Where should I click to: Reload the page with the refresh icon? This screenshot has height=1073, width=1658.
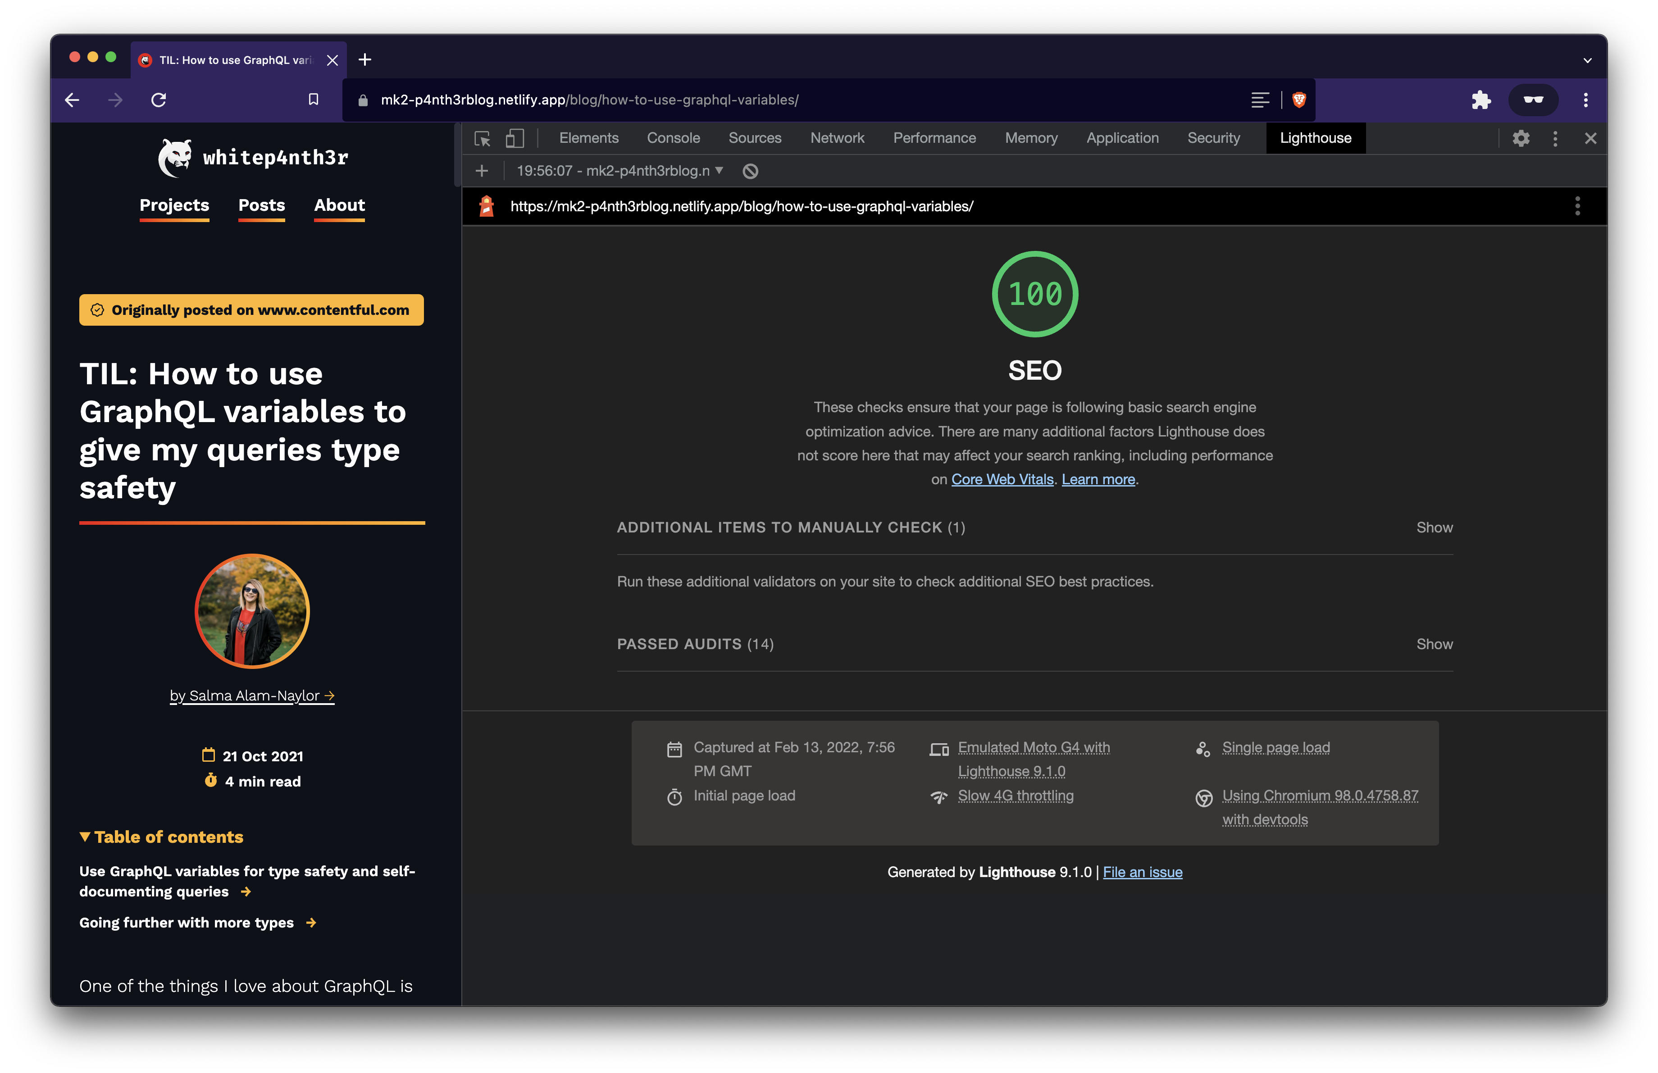point(159,100)
